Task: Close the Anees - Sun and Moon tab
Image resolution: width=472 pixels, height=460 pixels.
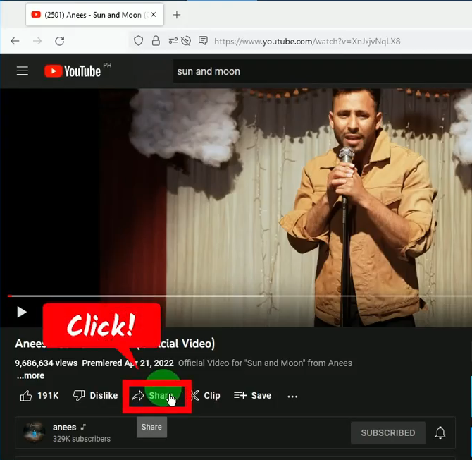Action: pyautogui.click(x=154, y=15)
